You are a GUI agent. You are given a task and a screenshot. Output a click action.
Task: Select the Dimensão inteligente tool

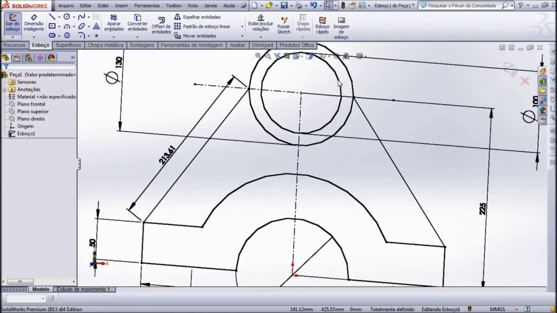pyautogui.click(x=34, y=23)
